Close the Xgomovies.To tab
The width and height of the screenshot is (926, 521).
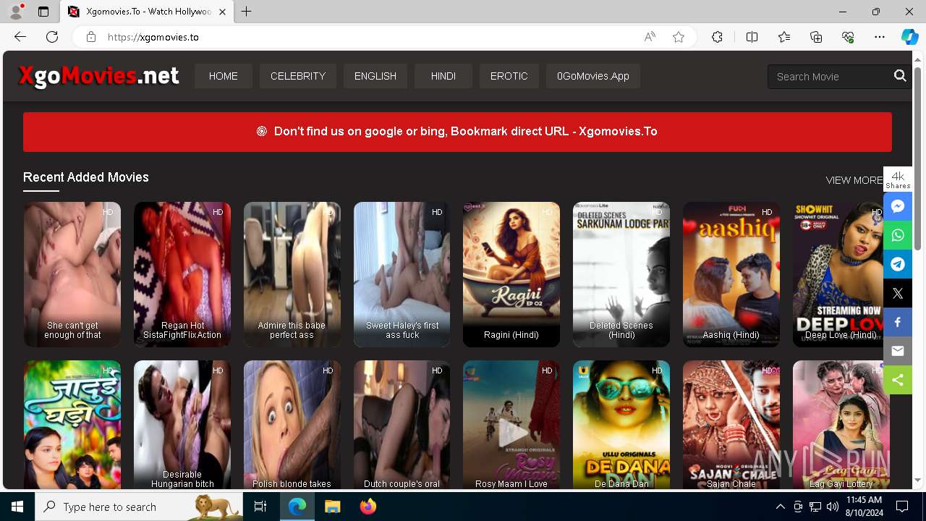click(x=222, y=12)
